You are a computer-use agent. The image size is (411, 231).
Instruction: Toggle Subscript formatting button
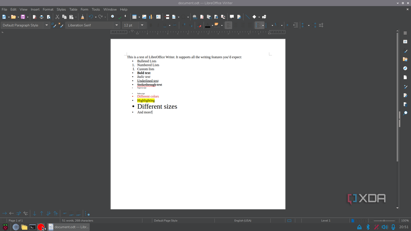point(191,25)
